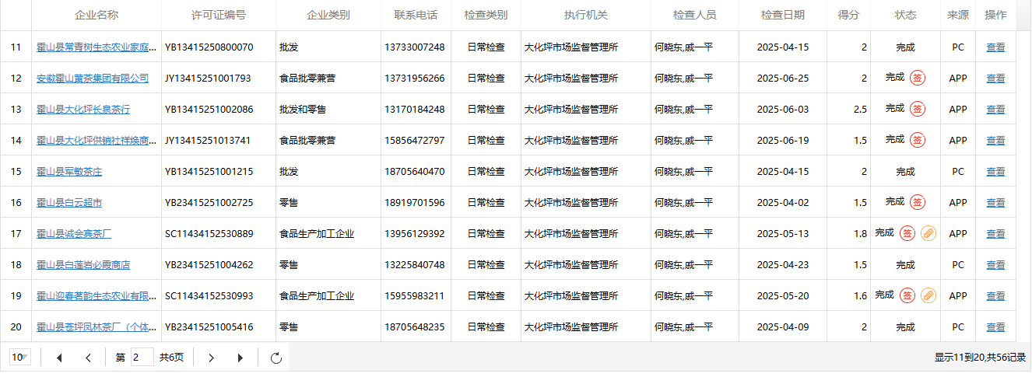
Task: Go to the next page
Action: pos(211,358)
